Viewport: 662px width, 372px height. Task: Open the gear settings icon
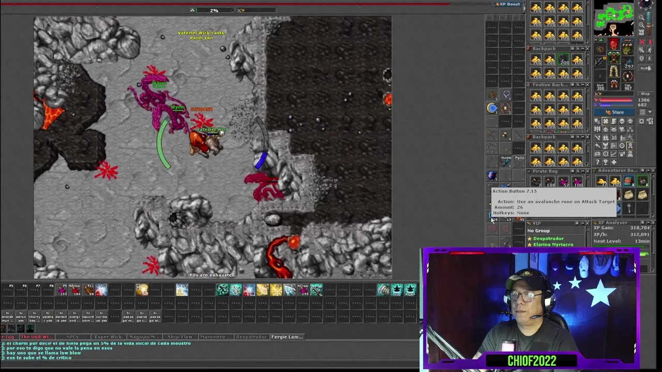(x=642, y=121)
